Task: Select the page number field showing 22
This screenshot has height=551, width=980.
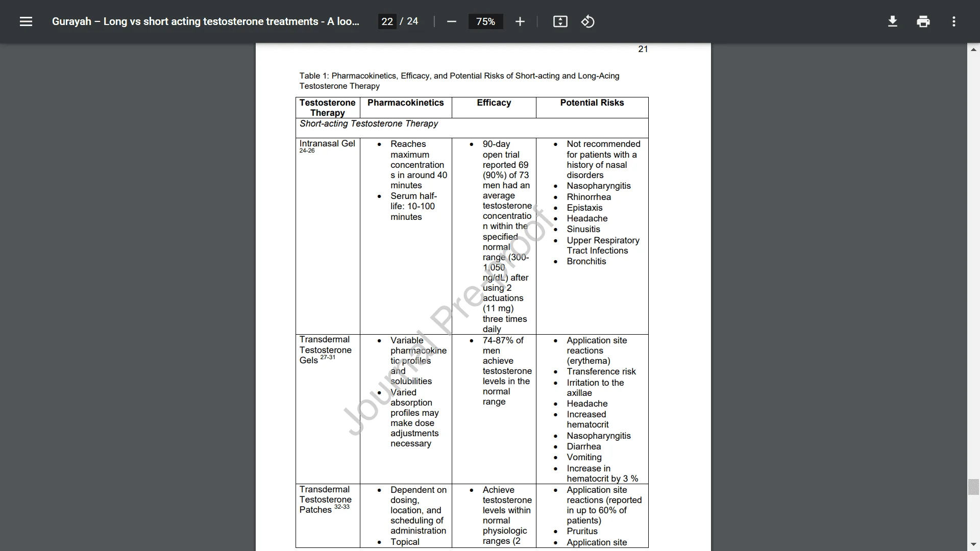Action: [x=387, y=21]
